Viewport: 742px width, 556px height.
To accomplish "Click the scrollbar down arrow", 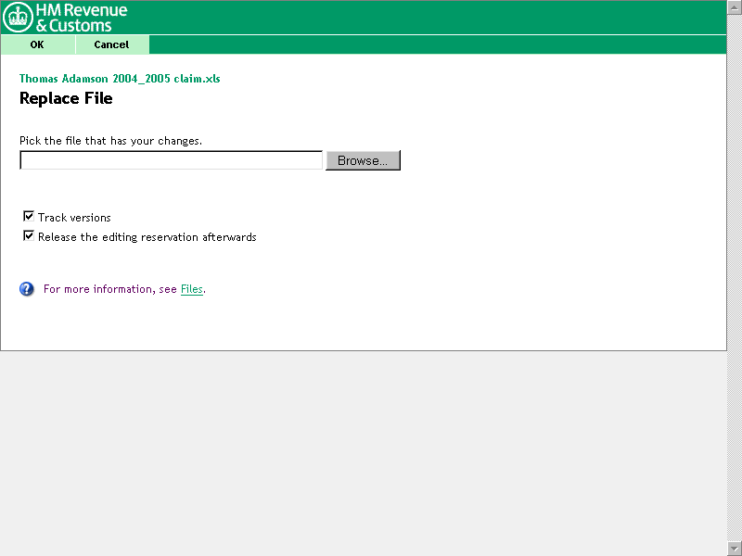I will point(735,549).
